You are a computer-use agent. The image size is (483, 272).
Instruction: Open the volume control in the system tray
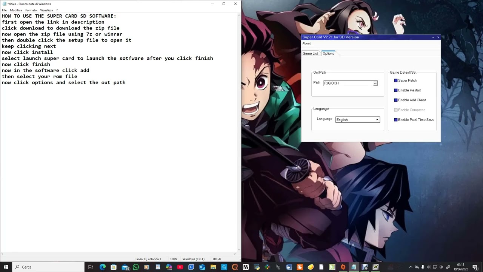[x=429, y=267]
